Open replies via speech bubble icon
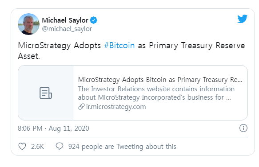Viewport: 259px width, 167px height. click(60, 146)
